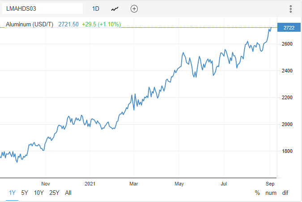Image resolution: width=302 pixels, height=202 pixels.
Task: Select the 25Y time range
Action: tap(55, 193)
